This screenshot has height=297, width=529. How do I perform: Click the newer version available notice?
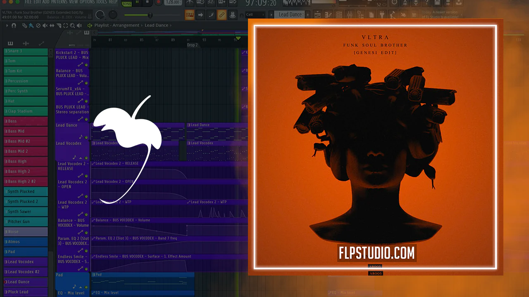[440, 15]
